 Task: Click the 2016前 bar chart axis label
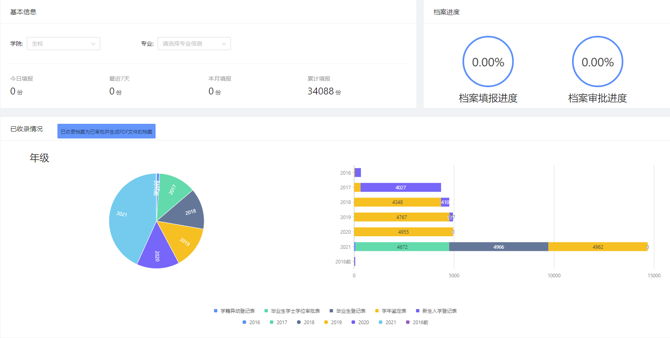(x=343, y=262)
